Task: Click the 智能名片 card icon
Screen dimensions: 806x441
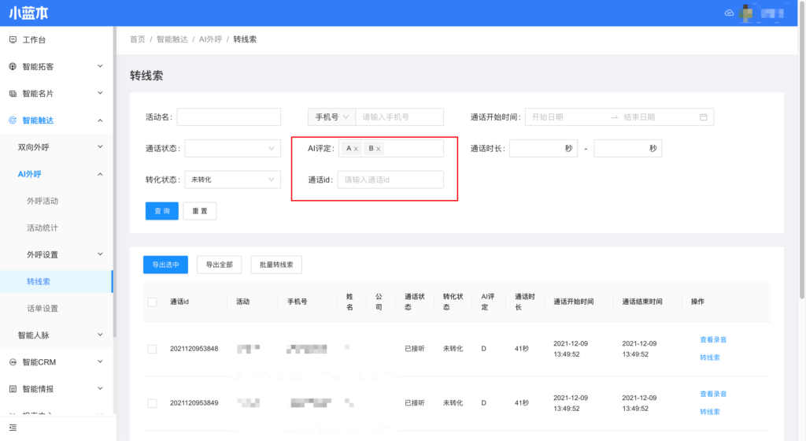Action: [x=13, y=94]
